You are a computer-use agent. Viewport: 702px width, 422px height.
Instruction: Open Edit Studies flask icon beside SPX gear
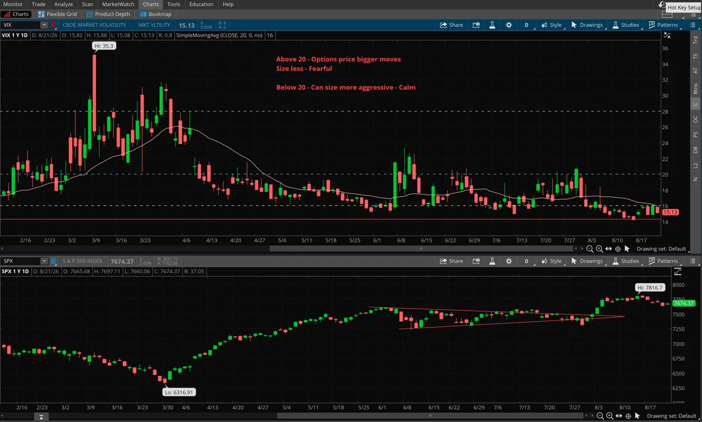pyautogui.click(x=492, y=261)
